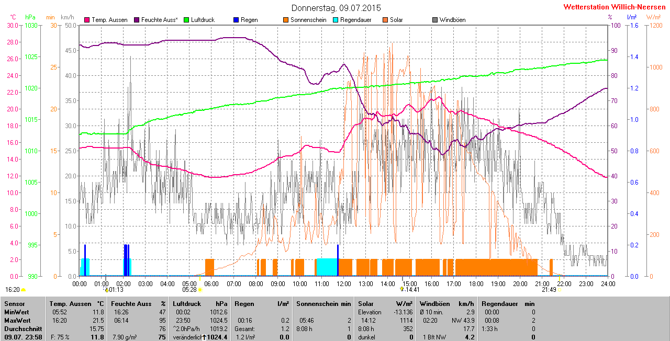
Task: Click the maximum pressure value 1024.5
Action: pyautogui.click(x=219, y=320)
